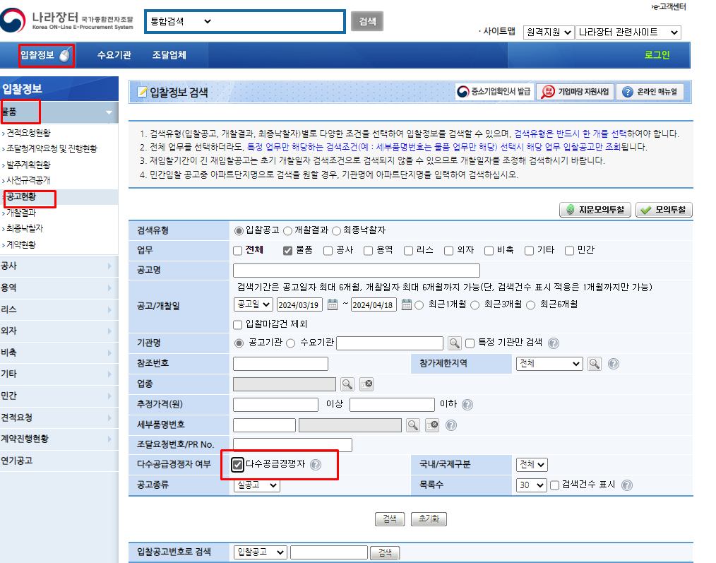Open 통합검색 dropdown at top
This screenshot has height=563, width=716.
tap(181, 21)
